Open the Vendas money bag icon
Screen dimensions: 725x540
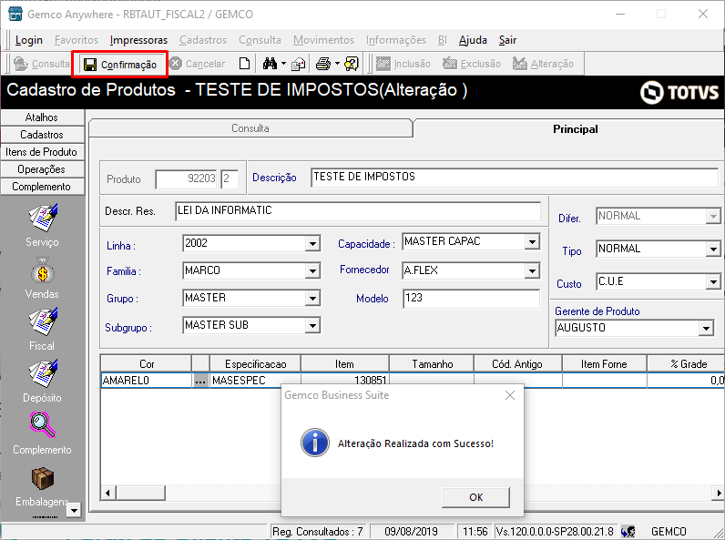click(43, 271)
